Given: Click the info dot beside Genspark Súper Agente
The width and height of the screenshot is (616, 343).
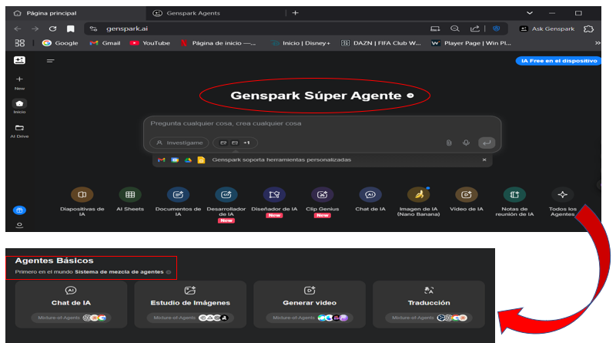Looking at the screenshot, I should [x=410, y=96].
